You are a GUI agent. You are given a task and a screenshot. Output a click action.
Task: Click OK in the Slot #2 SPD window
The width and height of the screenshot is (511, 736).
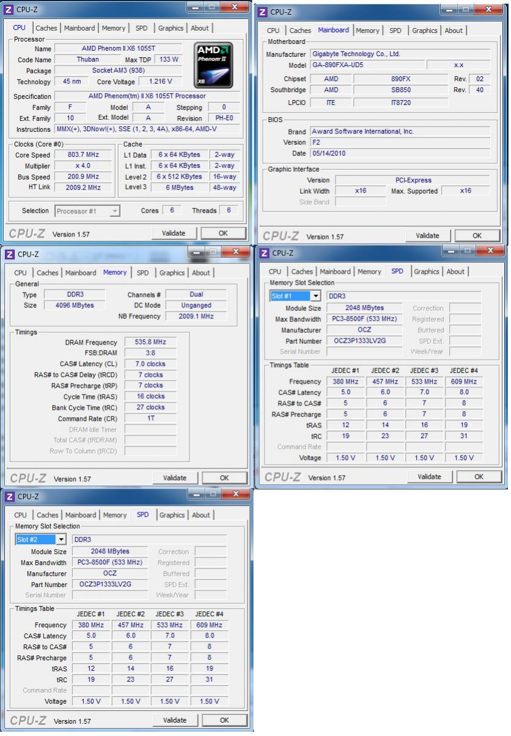(223, 721)
